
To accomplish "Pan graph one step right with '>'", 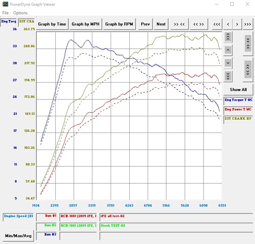I will tap(237, 24).
